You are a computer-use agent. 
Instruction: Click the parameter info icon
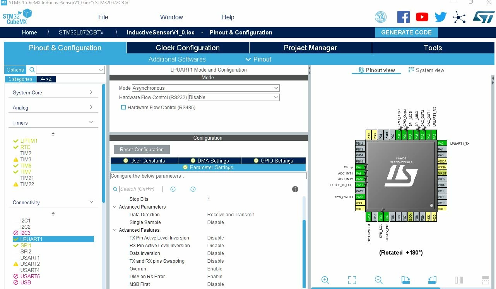(295, 189)
